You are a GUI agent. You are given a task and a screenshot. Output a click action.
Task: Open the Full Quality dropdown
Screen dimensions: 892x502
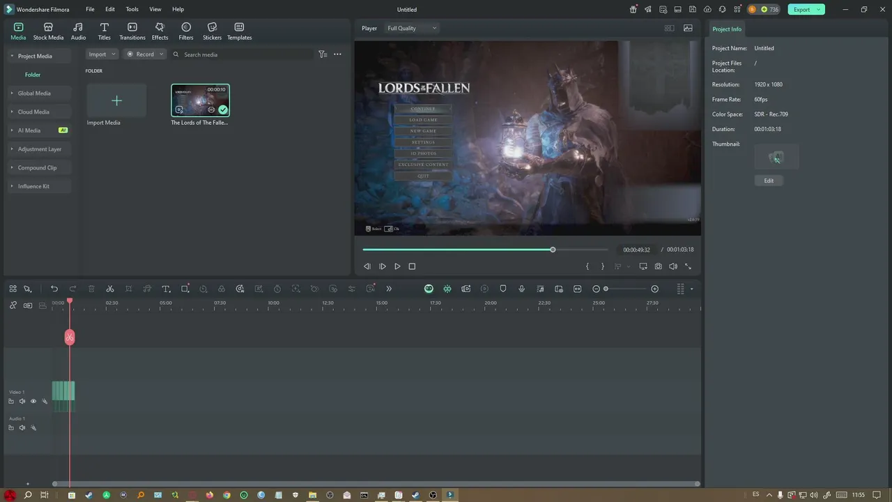click(x=412, y=29)
